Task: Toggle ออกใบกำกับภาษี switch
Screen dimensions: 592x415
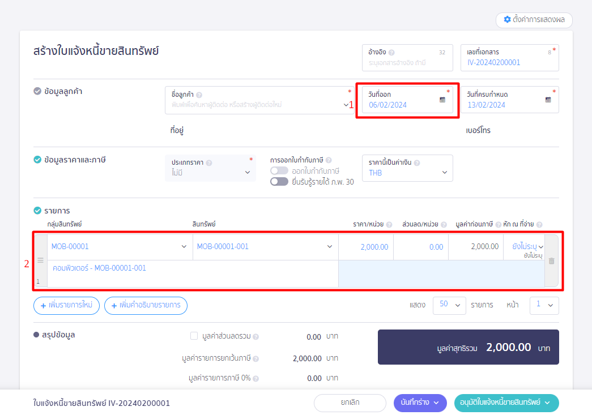Action: (279, 171)
